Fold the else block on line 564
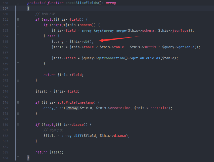 (x=18, y=36)
